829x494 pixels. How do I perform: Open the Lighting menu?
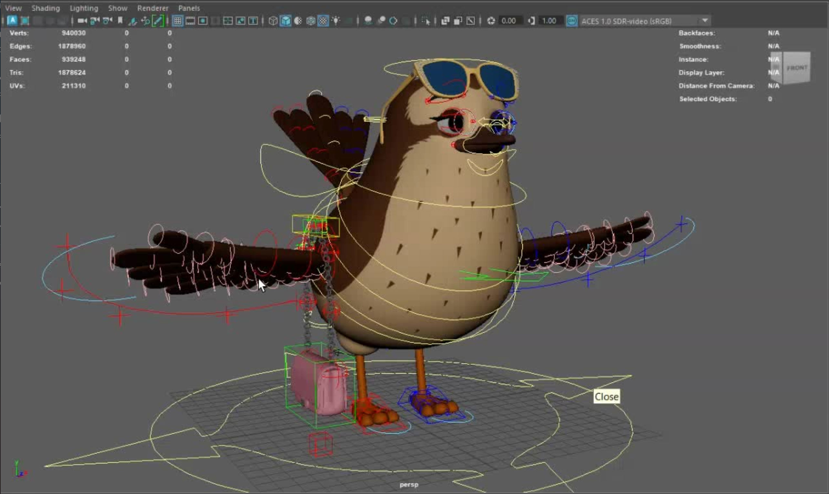(x=84, y=8)
